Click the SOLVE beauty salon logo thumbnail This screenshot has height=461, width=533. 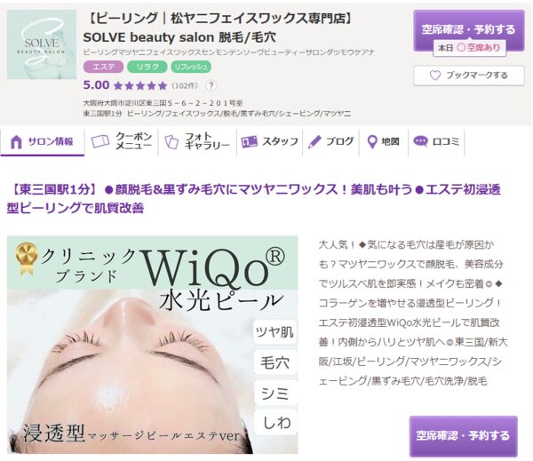click(x=42, y=44)
